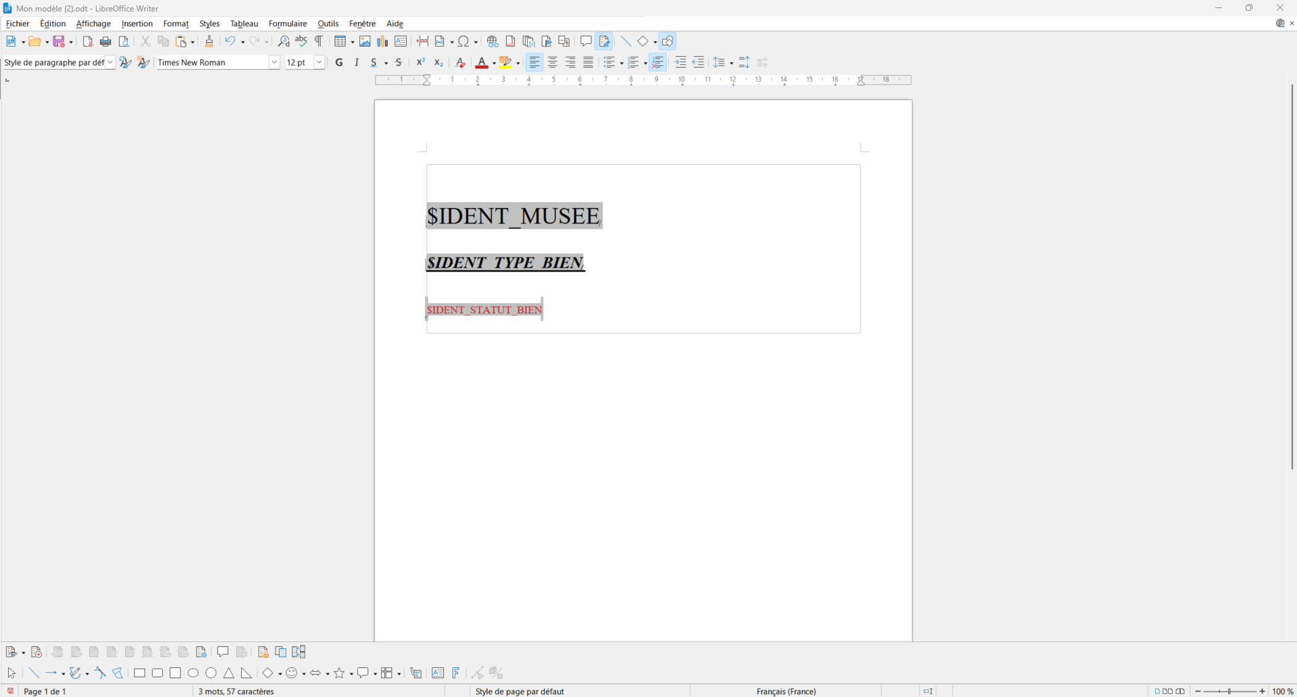Screen dimensions: 1297x697
Task: Click the Export as PDF icon
Action: [x=87, y=42]
